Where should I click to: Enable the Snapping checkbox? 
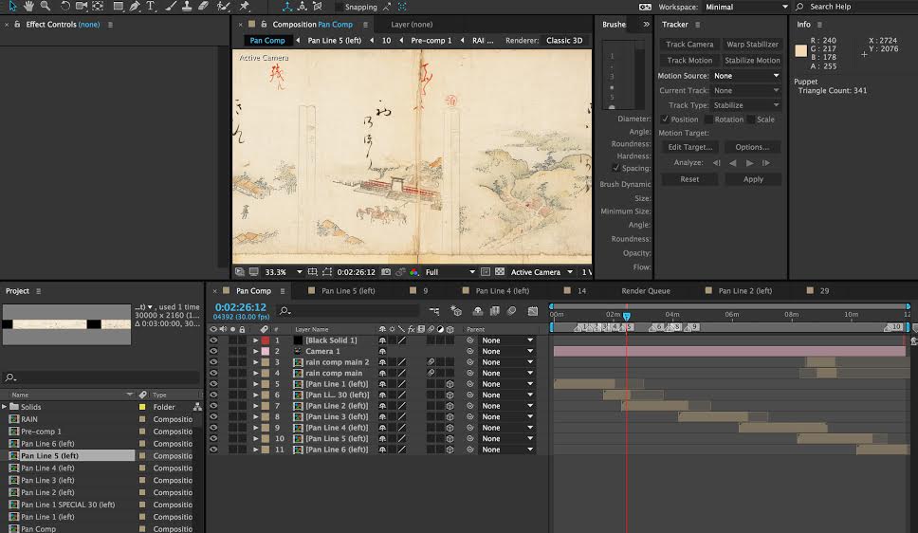click(340, 7)
